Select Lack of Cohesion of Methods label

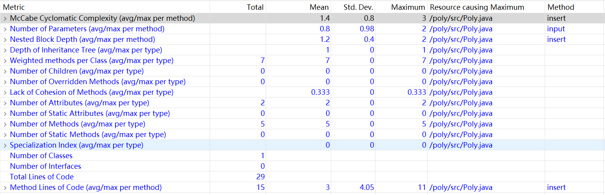coord(92,92)
